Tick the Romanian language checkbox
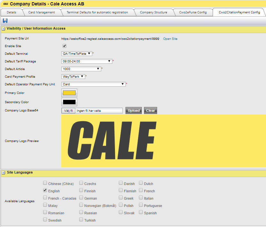This screenshot has width=266, height=227. pyautogui.click(x=45, y=212)
